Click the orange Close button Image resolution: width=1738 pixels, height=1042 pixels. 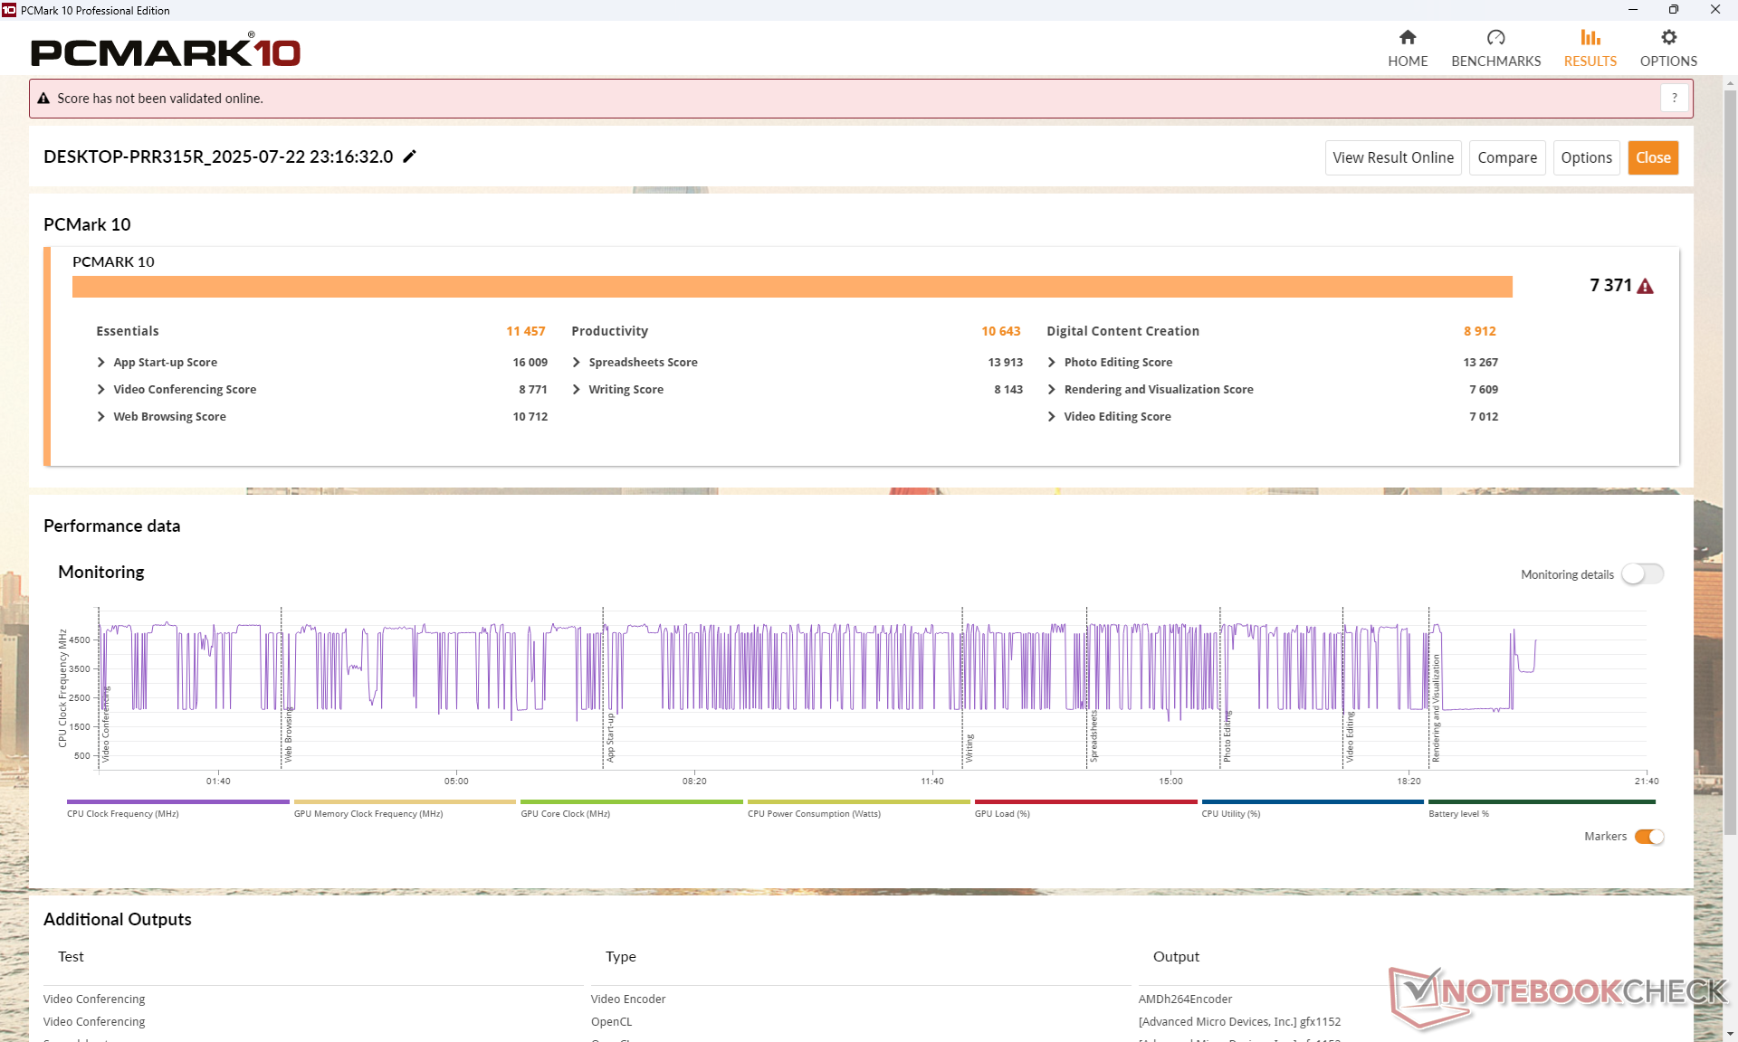[x=1653, y=157]
